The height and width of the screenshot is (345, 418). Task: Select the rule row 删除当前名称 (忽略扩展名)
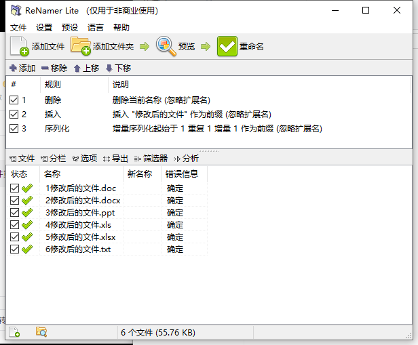tap(209, 100)
